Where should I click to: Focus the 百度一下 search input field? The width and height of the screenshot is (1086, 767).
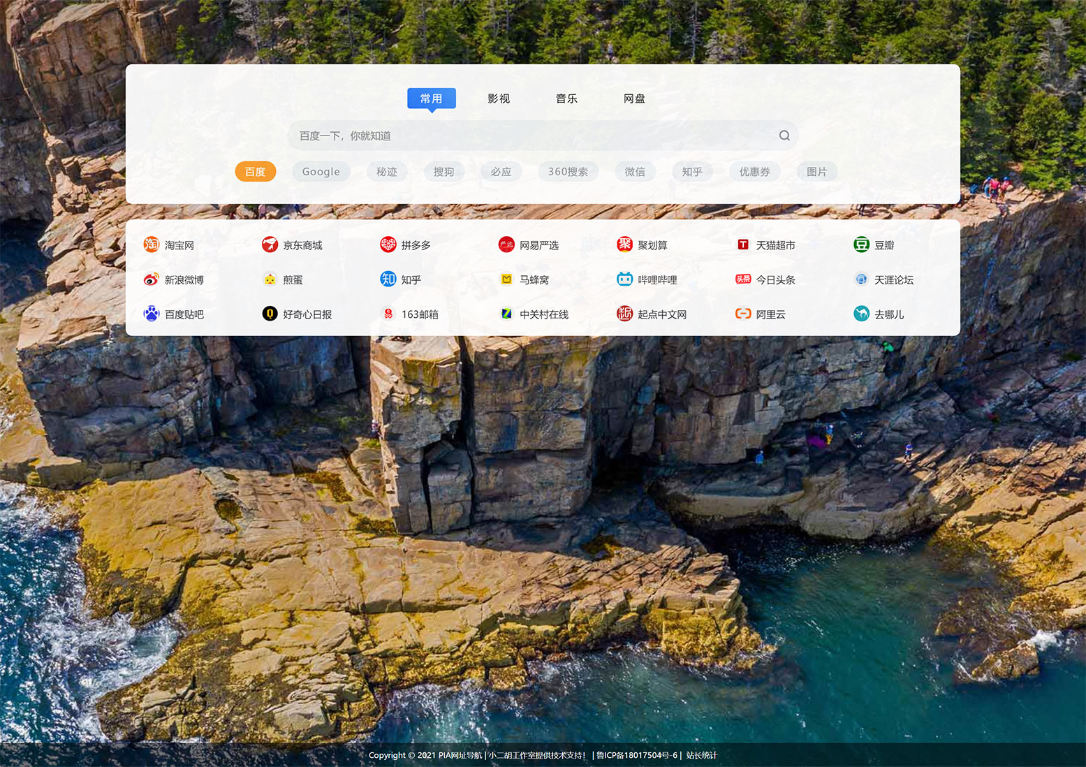click(531, 136)
